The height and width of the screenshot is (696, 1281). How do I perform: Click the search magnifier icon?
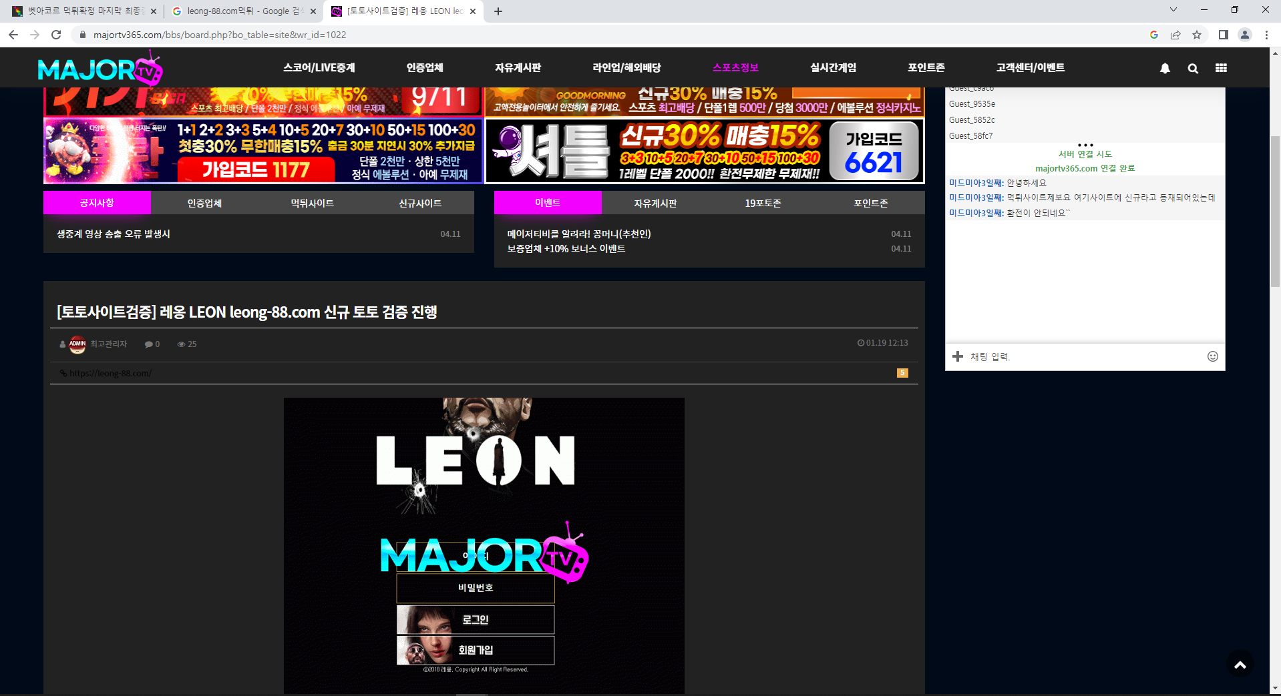click(x=1193, y=67)
